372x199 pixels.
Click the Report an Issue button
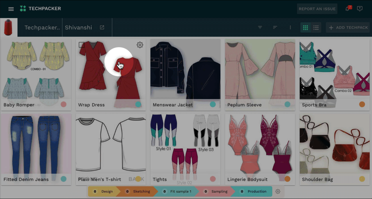click(x=317, y=9)
